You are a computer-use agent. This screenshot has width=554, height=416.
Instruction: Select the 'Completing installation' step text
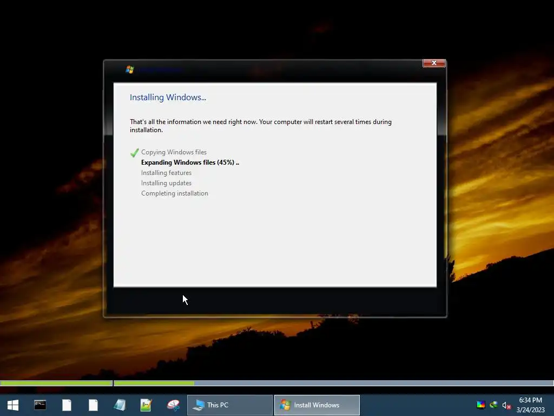175,193
